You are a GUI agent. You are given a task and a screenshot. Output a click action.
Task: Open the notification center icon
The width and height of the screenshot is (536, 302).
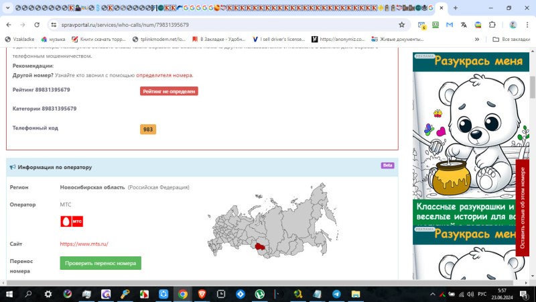point(524,294)
